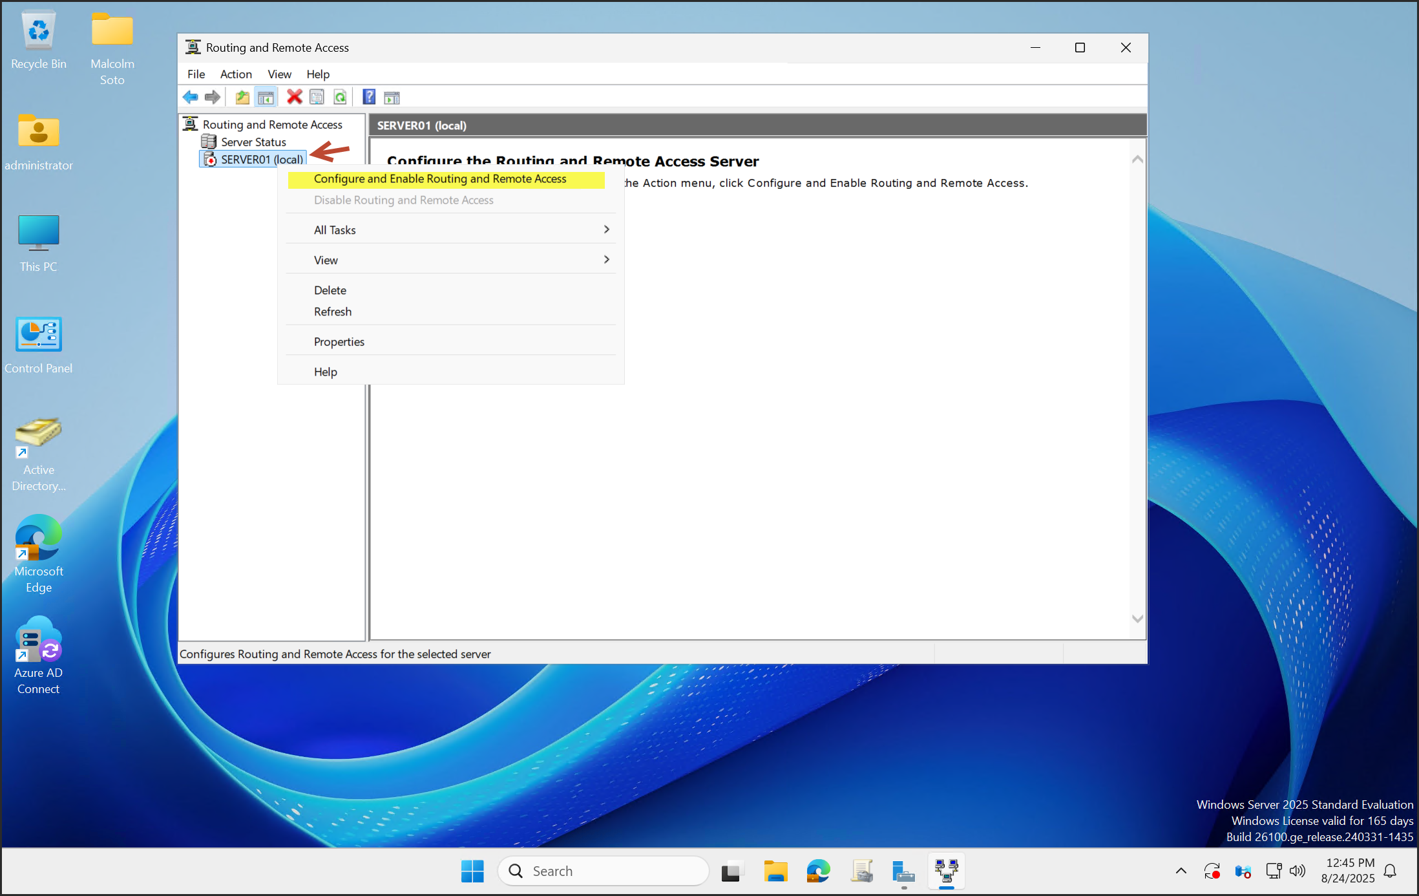1419x896 pixels.
Task: Click the Forward arrow toolbar icon
Action: coord(212,97)
